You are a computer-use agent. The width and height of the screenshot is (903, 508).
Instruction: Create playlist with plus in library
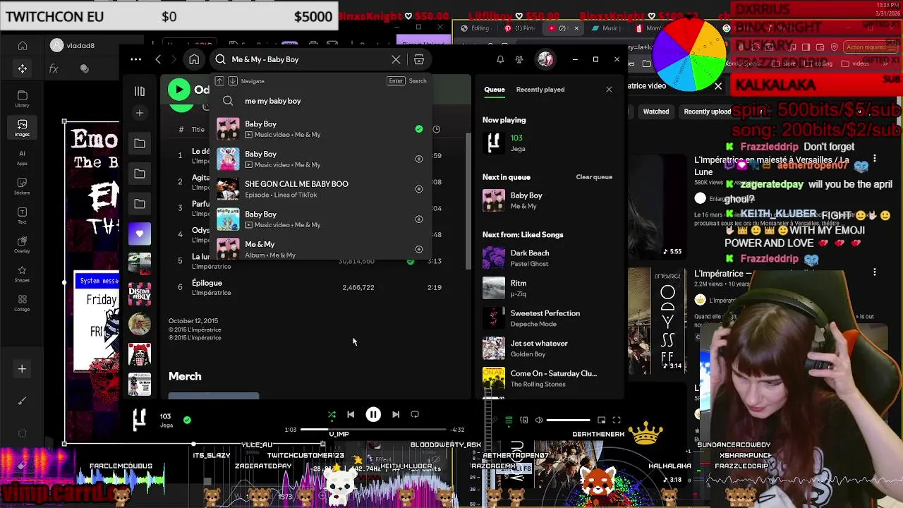click(139, 113)
